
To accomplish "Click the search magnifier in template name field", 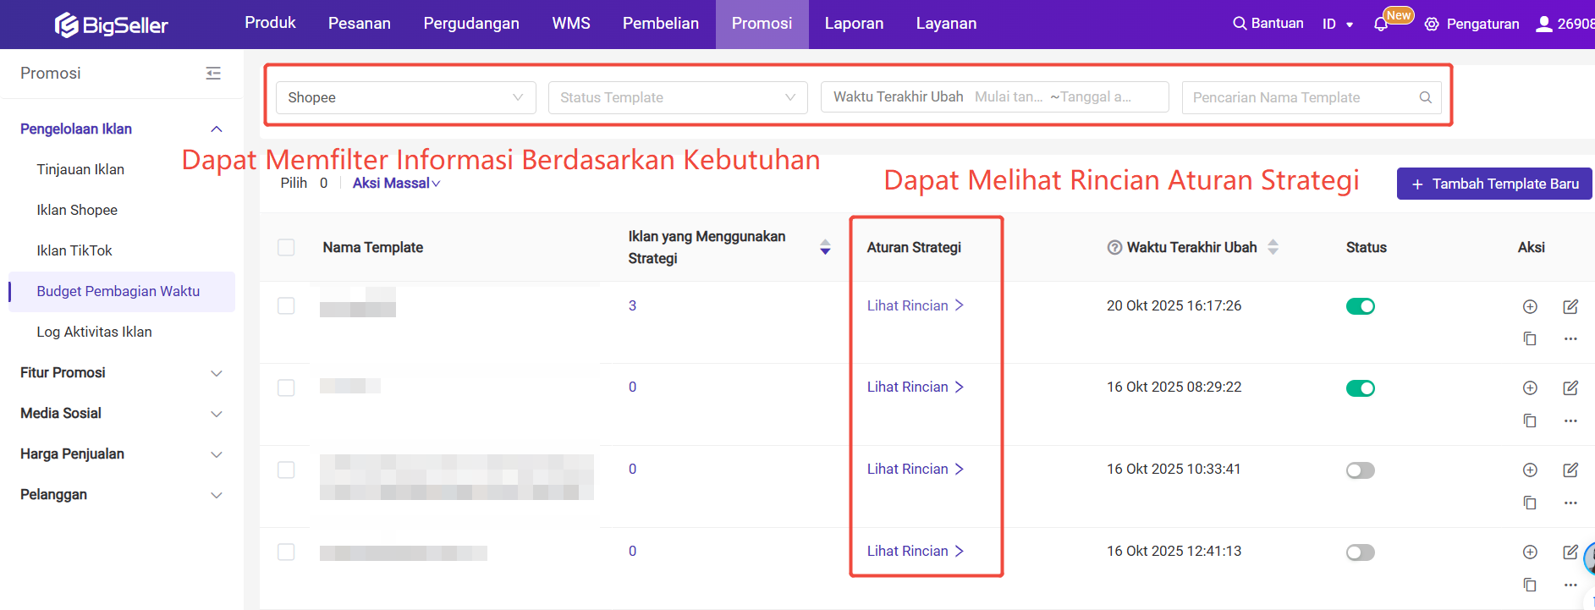I will pyautogui.click(x=1426, y=97).
